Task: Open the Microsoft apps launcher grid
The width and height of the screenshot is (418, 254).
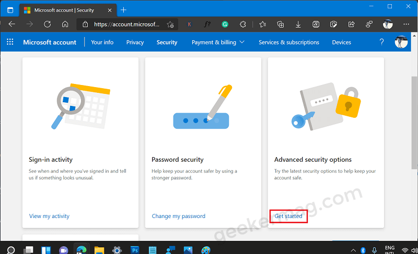Action: 10,42
